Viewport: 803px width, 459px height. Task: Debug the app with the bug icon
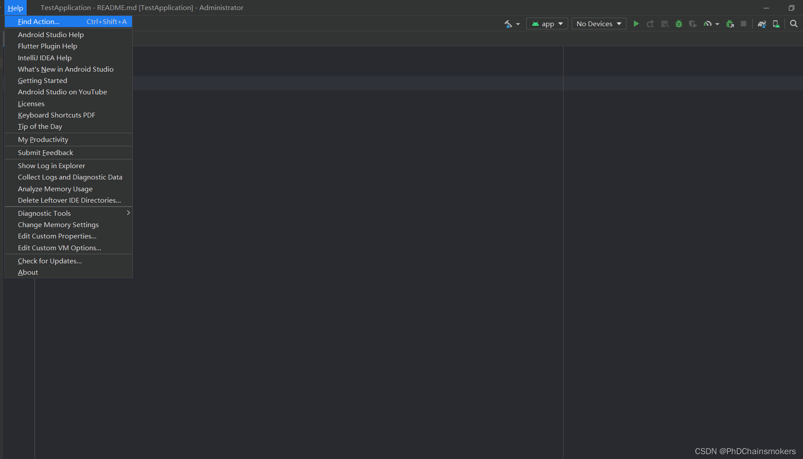tap(678, 24)
